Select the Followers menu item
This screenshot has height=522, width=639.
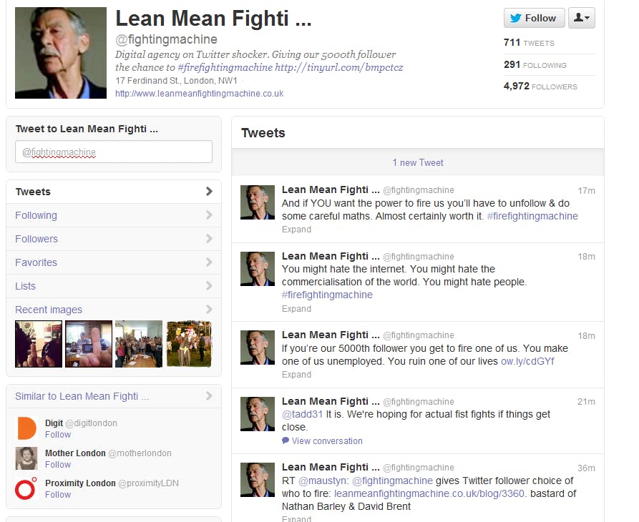tap(36, 239)
